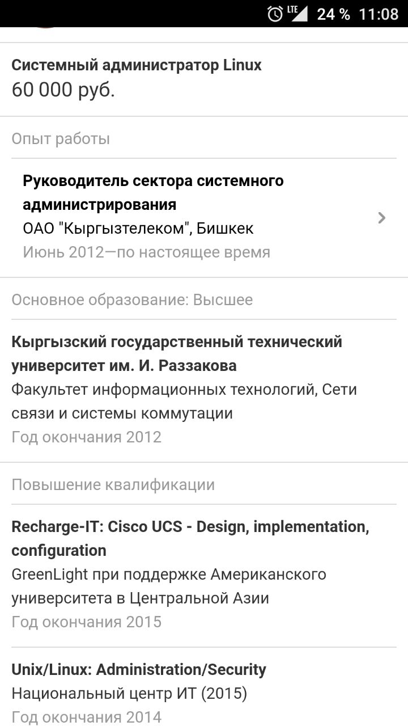408x726 pixels.
Task: Tap the Системный администратор Linux title
Action: point(137,65)
